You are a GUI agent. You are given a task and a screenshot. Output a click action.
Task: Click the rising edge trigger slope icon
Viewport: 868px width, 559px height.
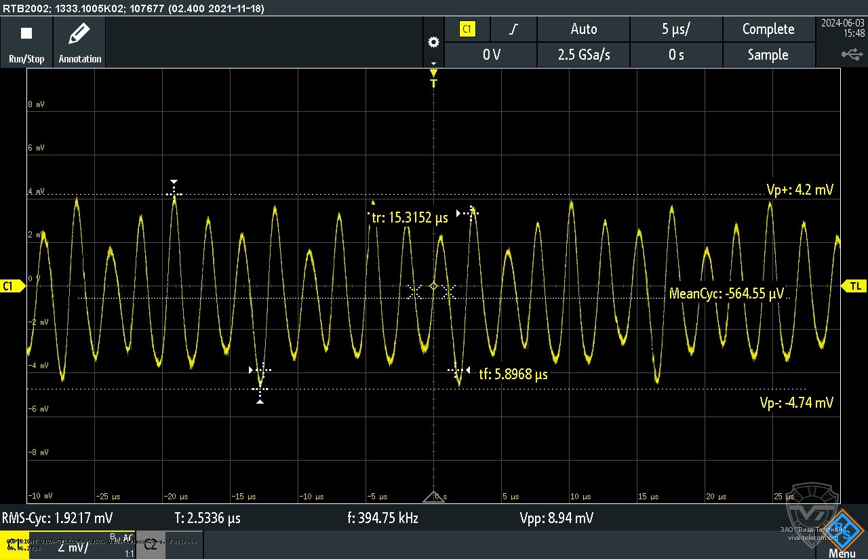[x=515, y=29]
